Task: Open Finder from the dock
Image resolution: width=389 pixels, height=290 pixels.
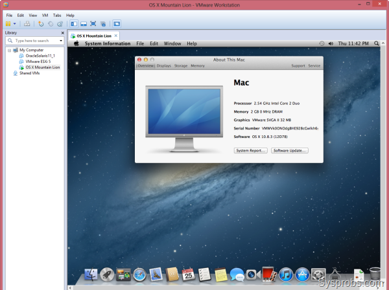Action: [91, 274]
